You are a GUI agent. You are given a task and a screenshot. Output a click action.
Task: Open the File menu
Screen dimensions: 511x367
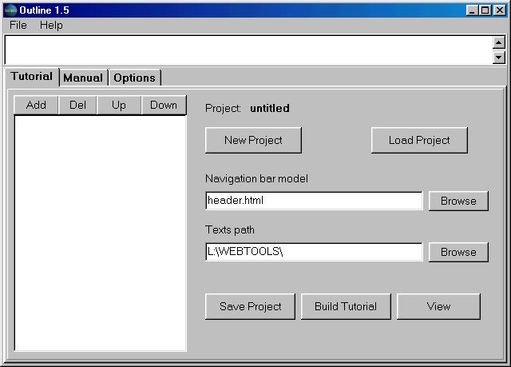click(18, 25)
